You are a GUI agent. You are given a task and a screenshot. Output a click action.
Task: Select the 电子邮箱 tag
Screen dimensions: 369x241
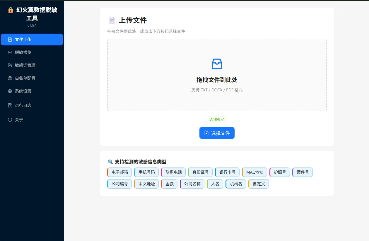[x=119, y=172]
